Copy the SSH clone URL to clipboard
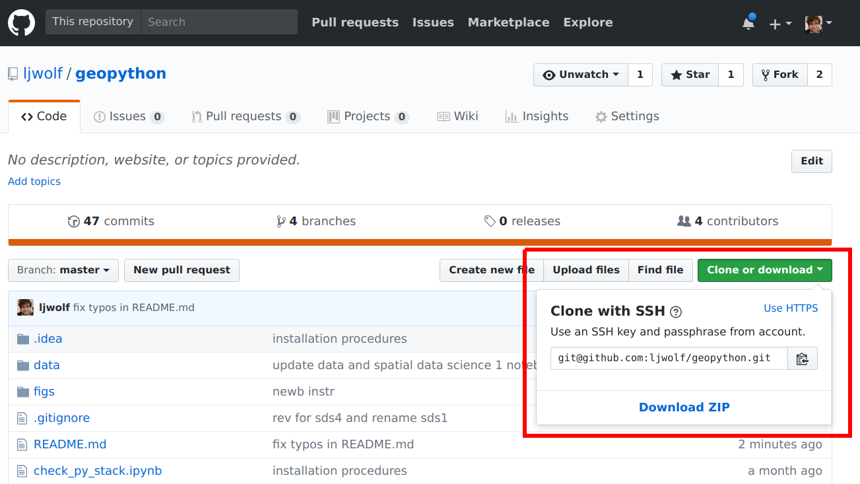The image size is (860, 484). pos(803,359)
